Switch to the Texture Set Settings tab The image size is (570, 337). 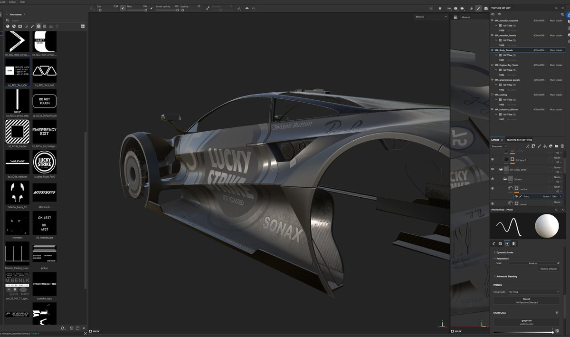point(519,140)
